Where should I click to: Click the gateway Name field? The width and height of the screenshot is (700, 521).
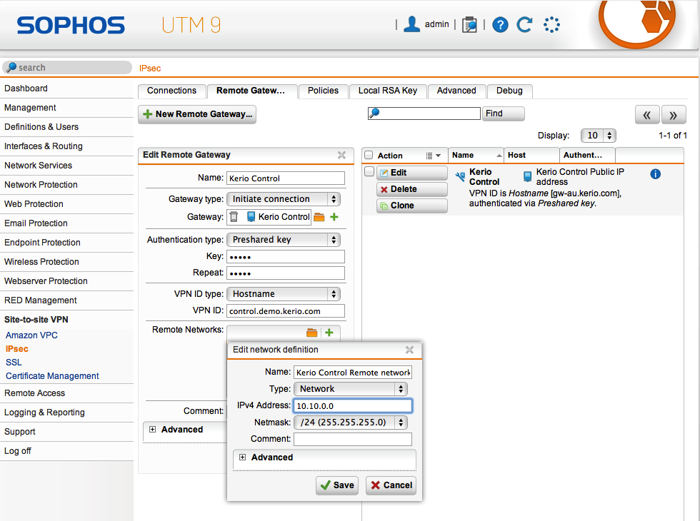coord(286,178)
